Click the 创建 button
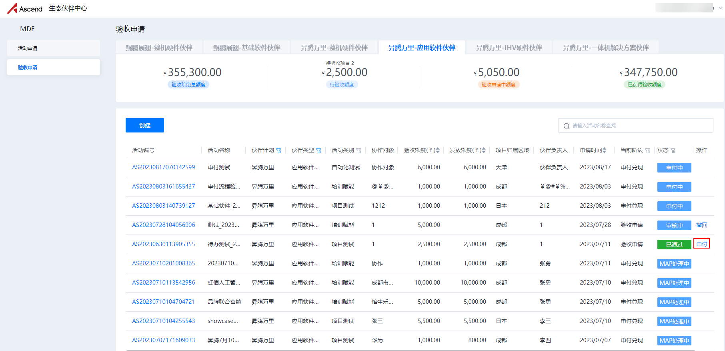The width and height of the screenshot is (725, 351). point(145,125)
